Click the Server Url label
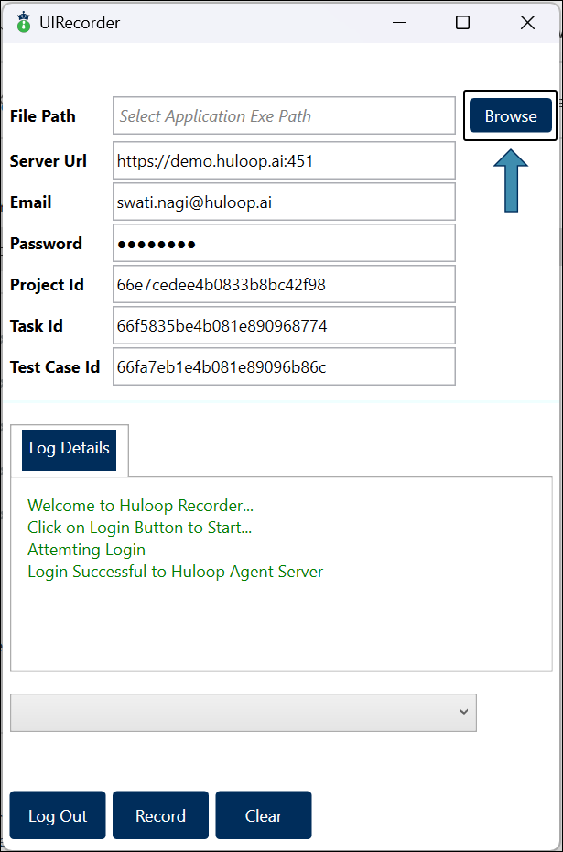 [49, 161]
